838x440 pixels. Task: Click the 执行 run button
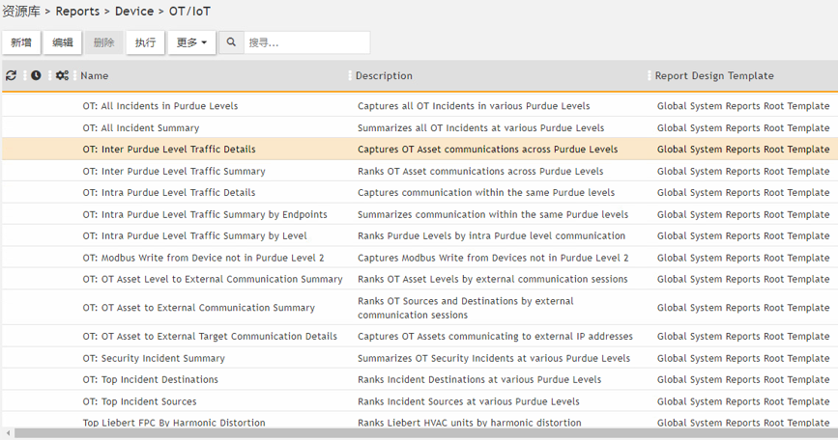145,42
